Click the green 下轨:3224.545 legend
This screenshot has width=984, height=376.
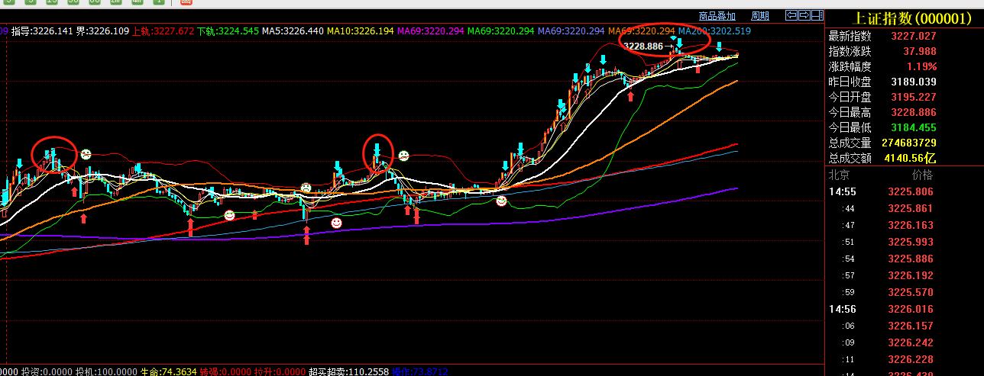[228, 31]
